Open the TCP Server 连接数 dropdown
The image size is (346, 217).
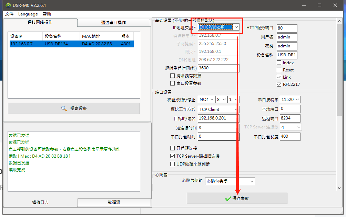pyautogui.click(x=291, y=127)
